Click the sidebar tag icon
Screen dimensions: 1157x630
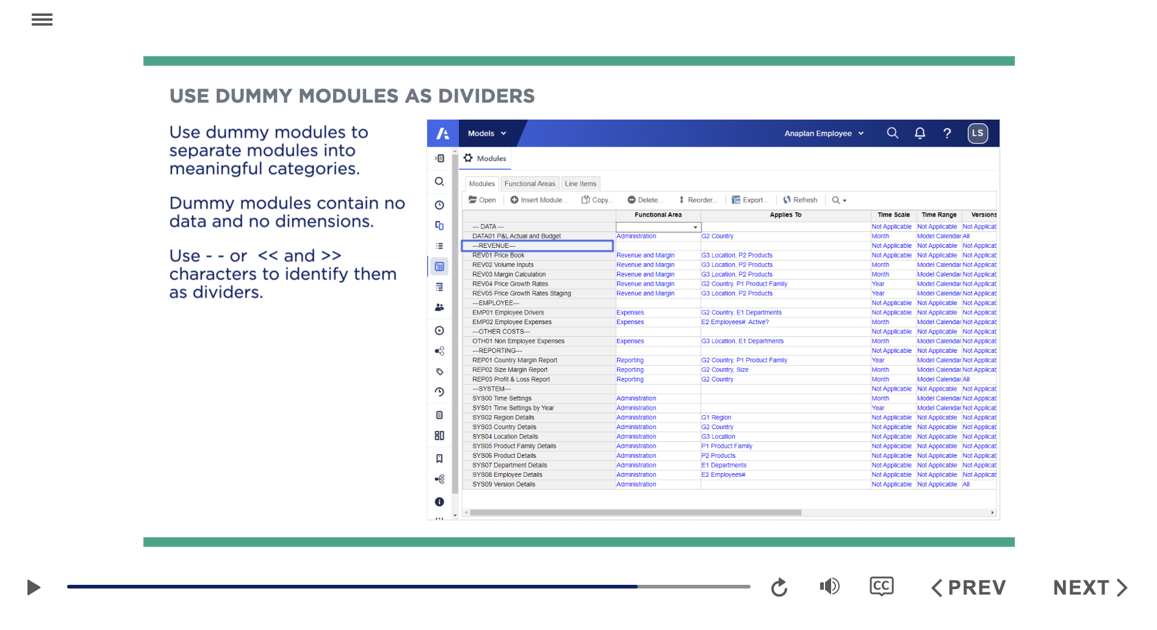click(439, 372)
